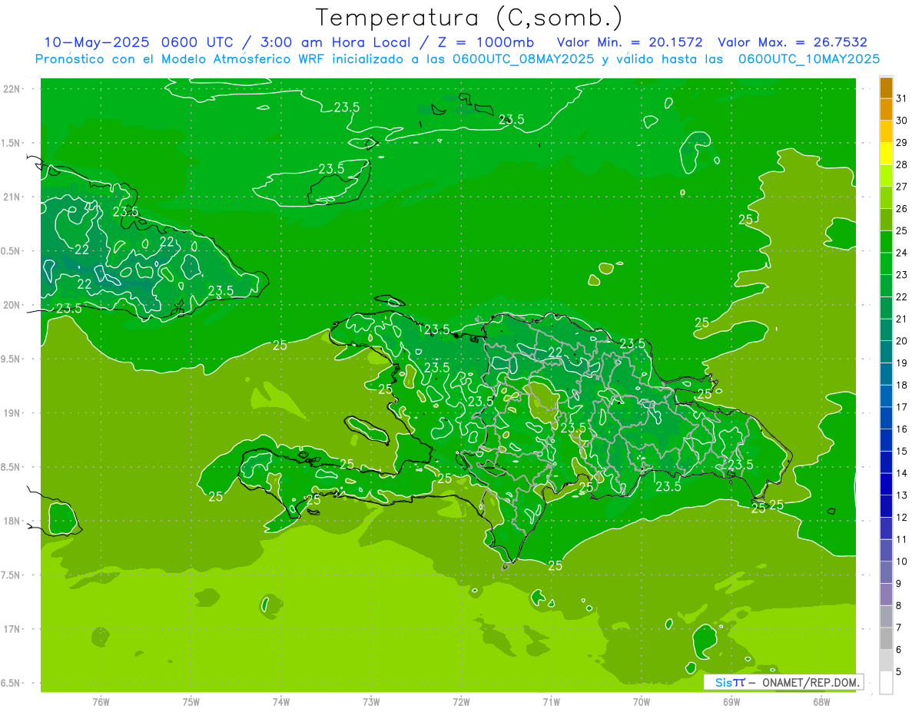Screen dimensions: 922x712
Task: Click the yellow colorbar segment between 28 and 29
Action: click(x=886, y=154)
